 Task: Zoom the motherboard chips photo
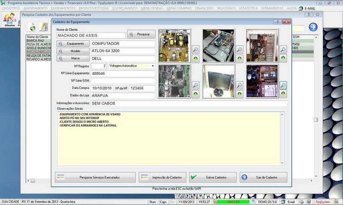point(196,85)
